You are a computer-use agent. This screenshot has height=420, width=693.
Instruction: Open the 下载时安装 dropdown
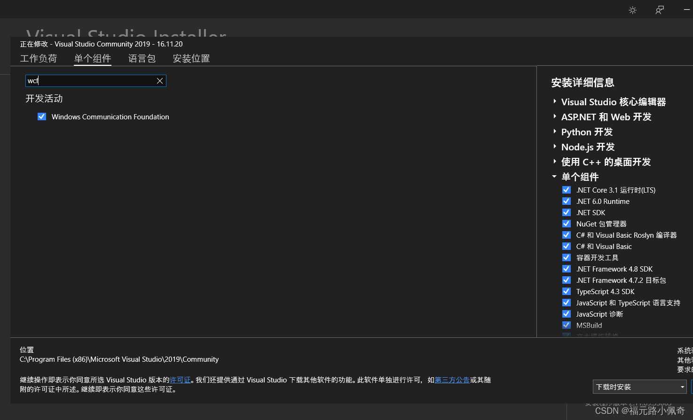tap(639, 387)
